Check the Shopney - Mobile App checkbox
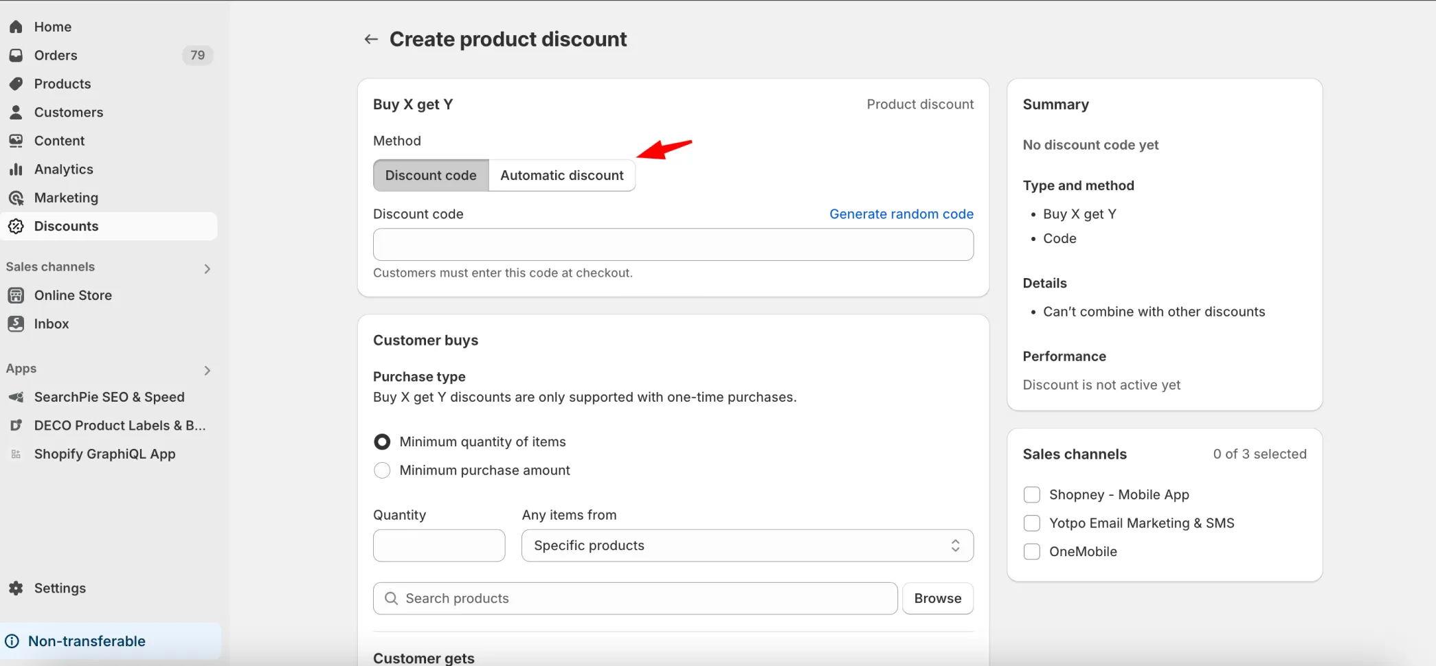The height and width of the screenshot is (666, 1436). pos(1032,494)
